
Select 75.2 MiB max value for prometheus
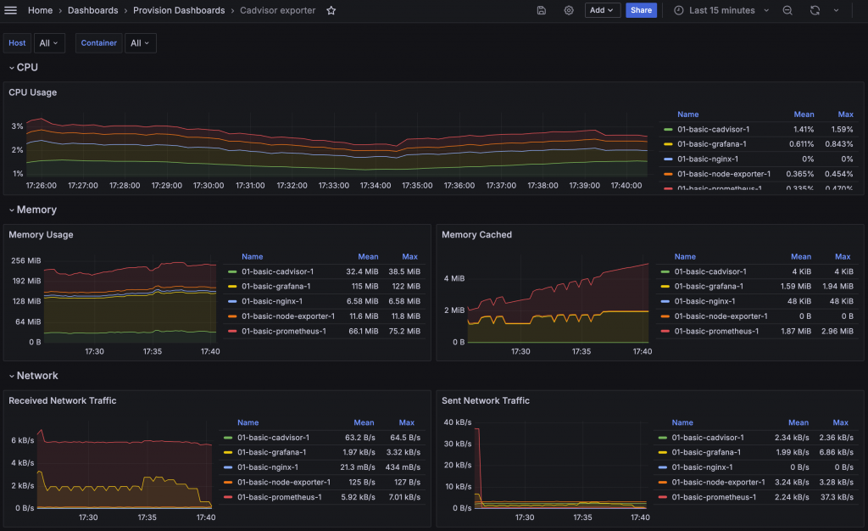tap(404, 331)
